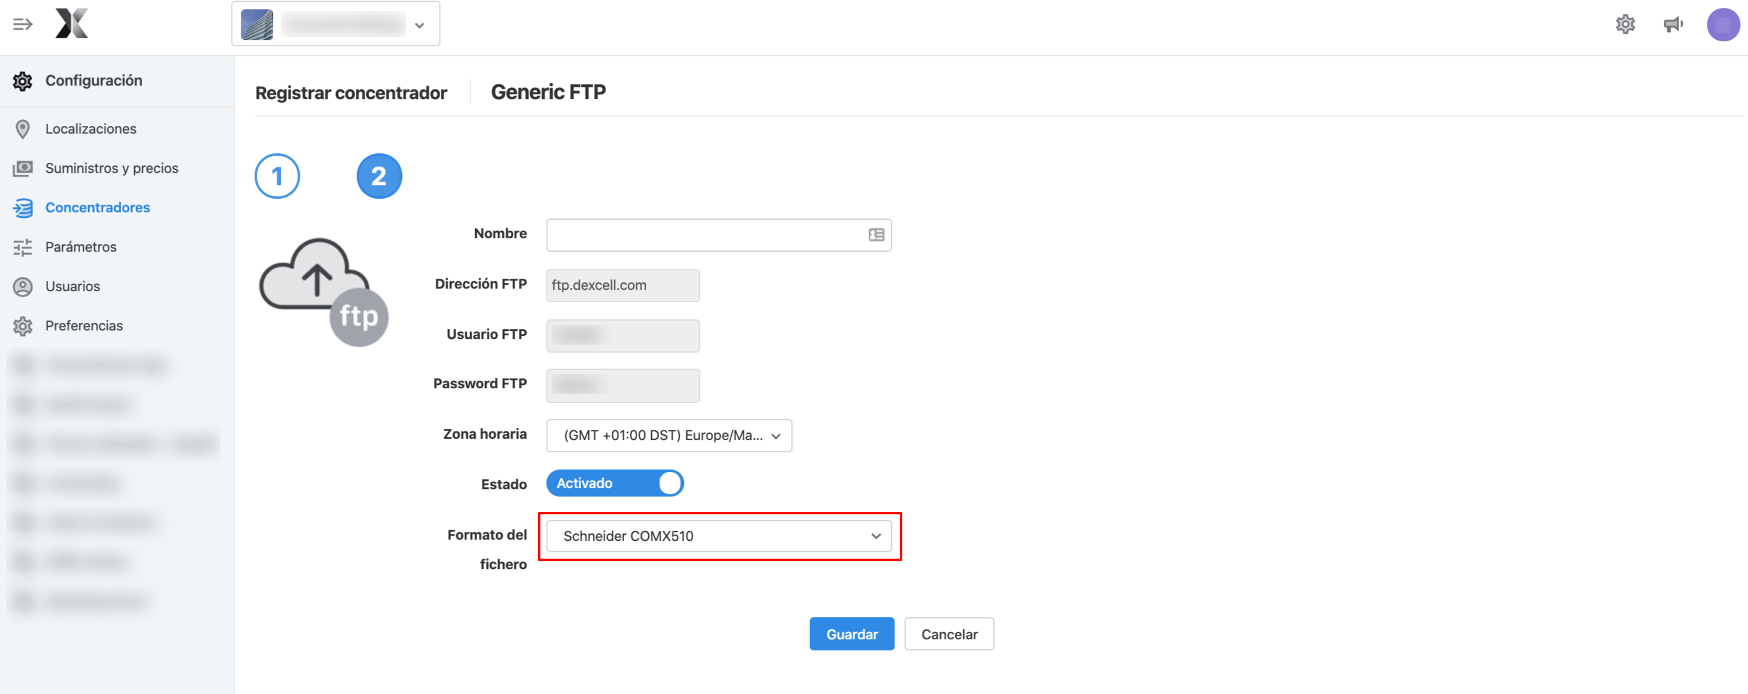This screenshot has height=694, width=1748.
Task: Click the Localizaciones pin icon
Action: [22, 129]
